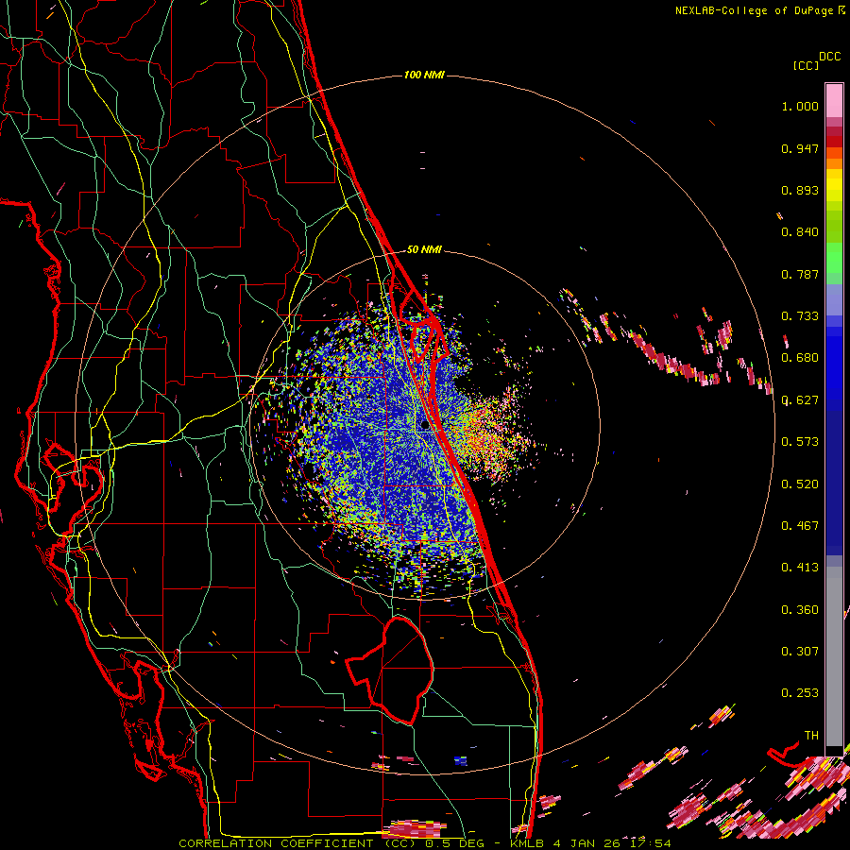Select the 0.840 legend value
Image resolution: width=850 pixels, height=850 pixels.
click(800, 232)
